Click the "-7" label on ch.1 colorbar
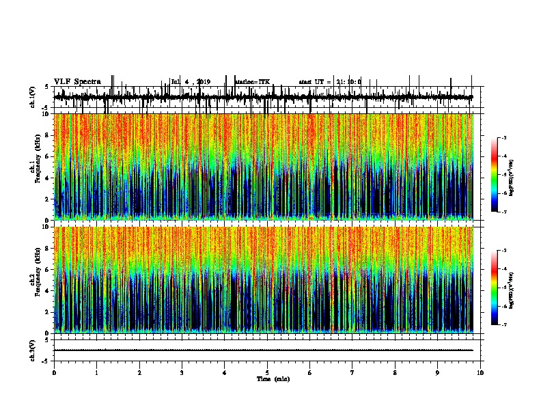 coord(504,212)
